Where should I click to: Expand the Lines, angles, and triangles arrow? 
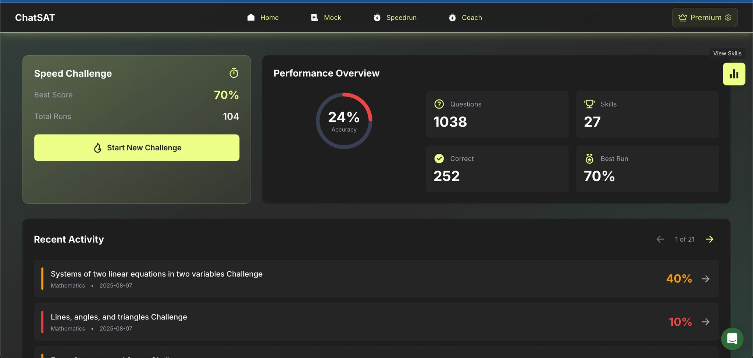click(x=706, y=322)
